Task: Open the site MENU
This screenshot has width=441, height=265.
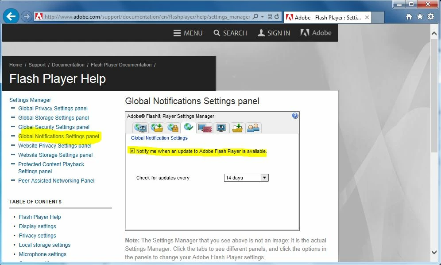Action: pos(188,33)
